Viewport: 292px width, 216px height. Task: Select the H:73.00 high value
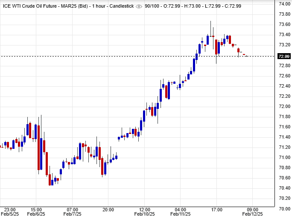(191, 5)
